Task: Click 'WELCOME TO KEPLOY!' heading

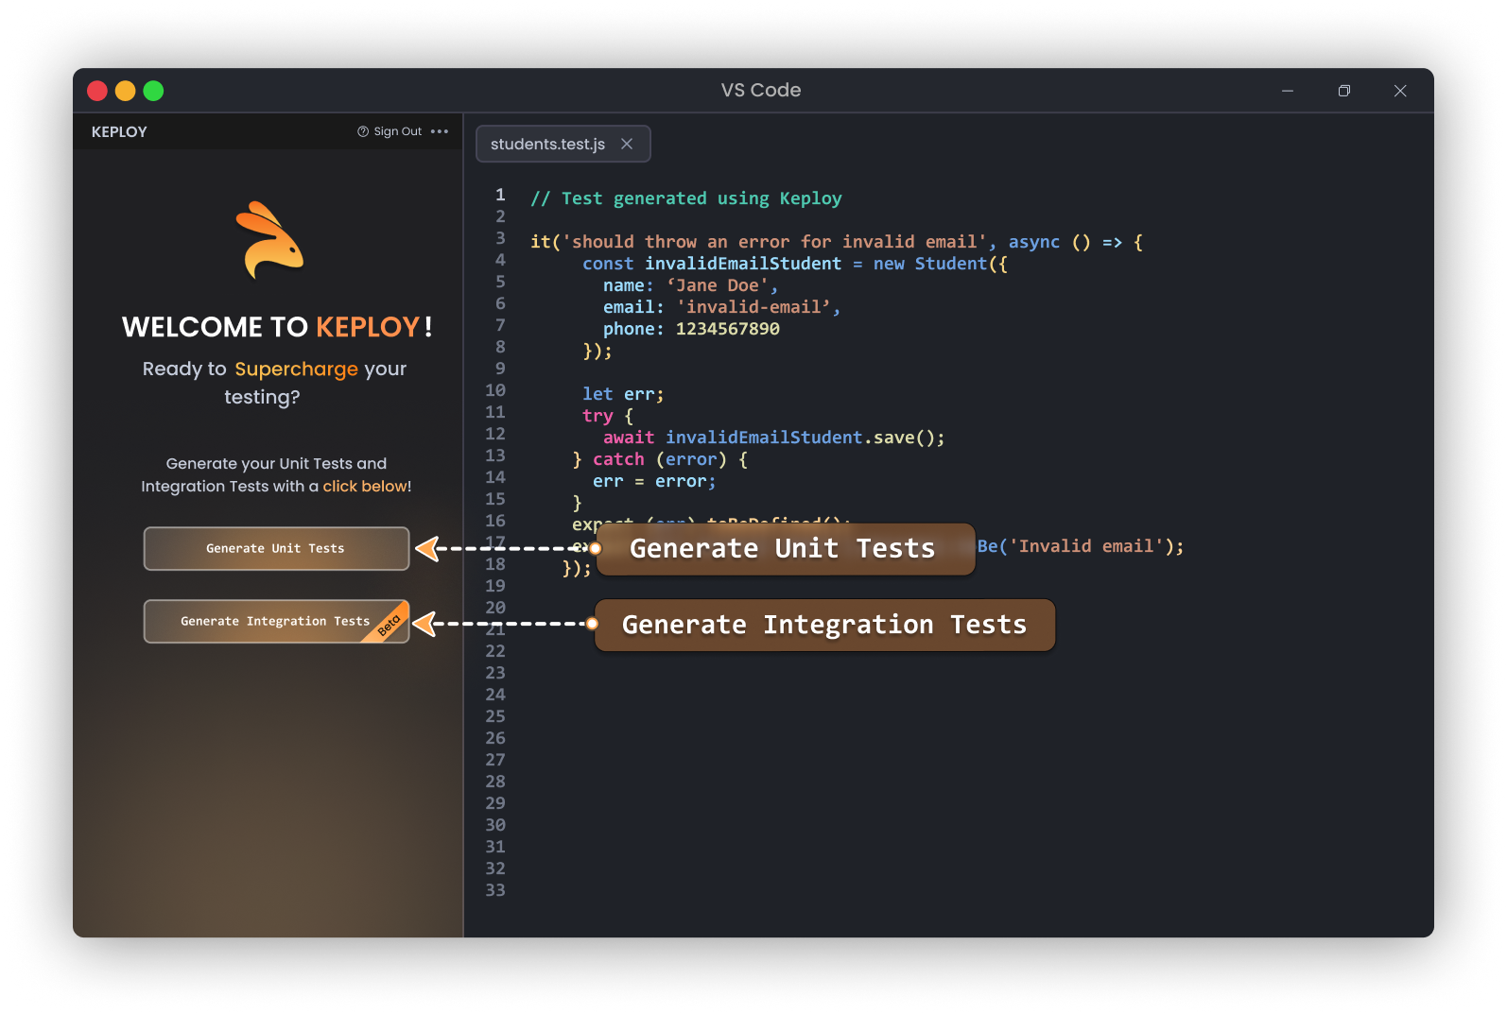Action: point(277,327)
